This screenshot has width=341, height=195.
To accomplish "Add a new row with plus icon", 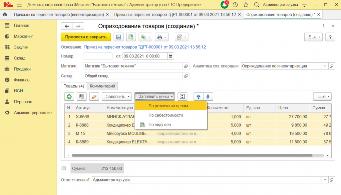I will [69, 97].
